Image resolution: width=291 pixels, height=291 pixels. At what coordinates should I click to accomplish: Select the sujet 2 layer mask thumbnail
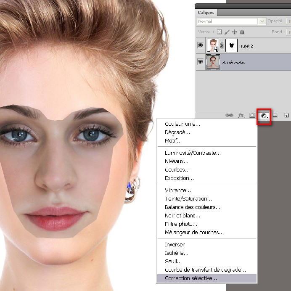[x=231, y=45]
